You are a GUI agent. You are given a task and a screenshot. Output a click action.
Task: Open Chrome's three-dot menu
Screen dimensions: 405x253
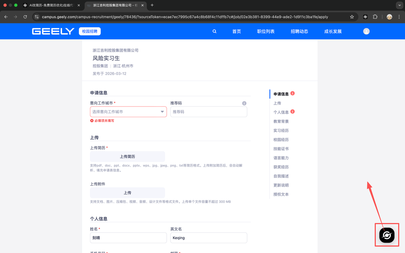point(399,17)
